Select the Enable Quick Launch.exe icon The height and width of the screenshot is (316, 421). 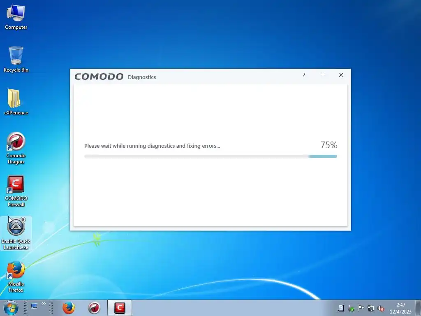(x=16, y=234)
